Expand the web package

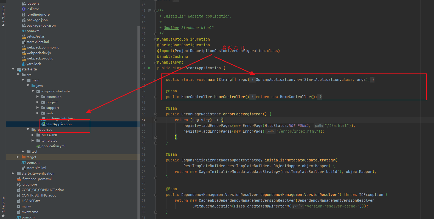(x=38, y=113)
